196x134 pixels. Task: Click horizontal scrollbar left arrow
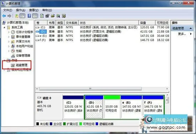click(37, 89)
